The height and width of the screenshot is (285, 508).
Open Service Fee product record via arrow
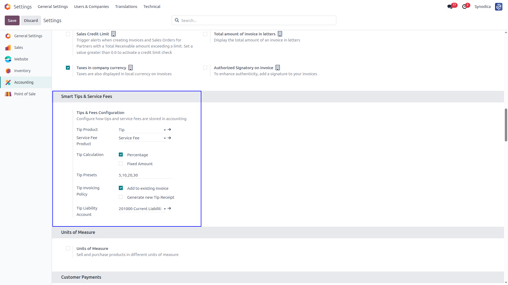coord(169,138)
